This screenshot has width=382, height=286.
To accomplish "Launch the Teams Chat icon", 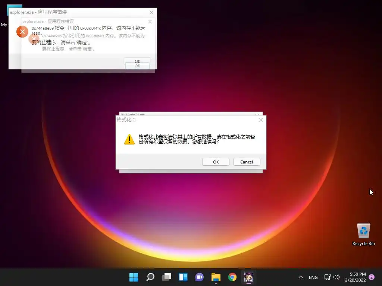I will (x=199, y=277).
